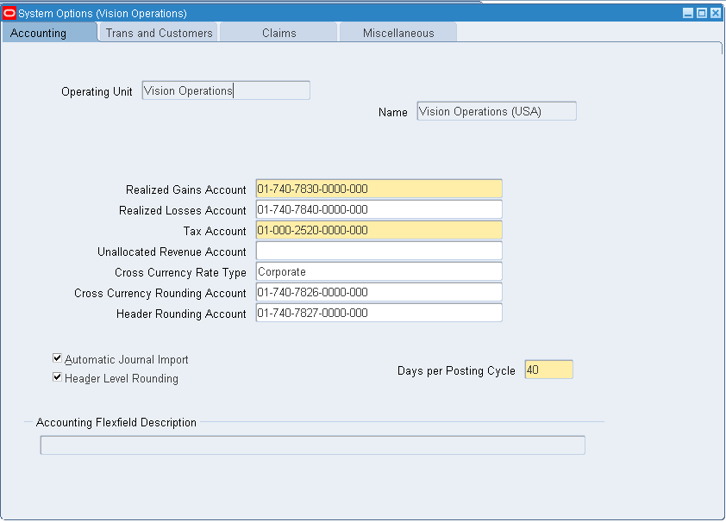
Task: Click the Cross Currency Rounding Account field
Action: [379, 293]
